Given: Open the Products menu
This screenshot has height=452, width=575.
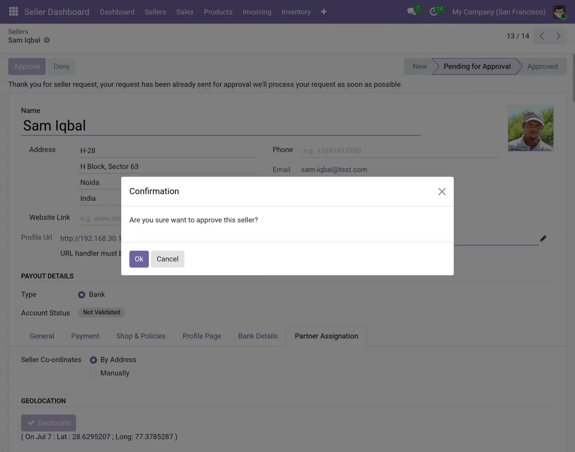Looking at the screenshot, I should tap(218, 12).
